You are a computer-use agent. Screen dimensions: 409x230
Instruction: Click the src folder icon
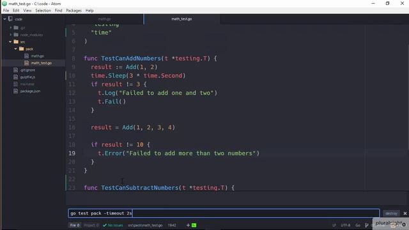pos(16,42)
